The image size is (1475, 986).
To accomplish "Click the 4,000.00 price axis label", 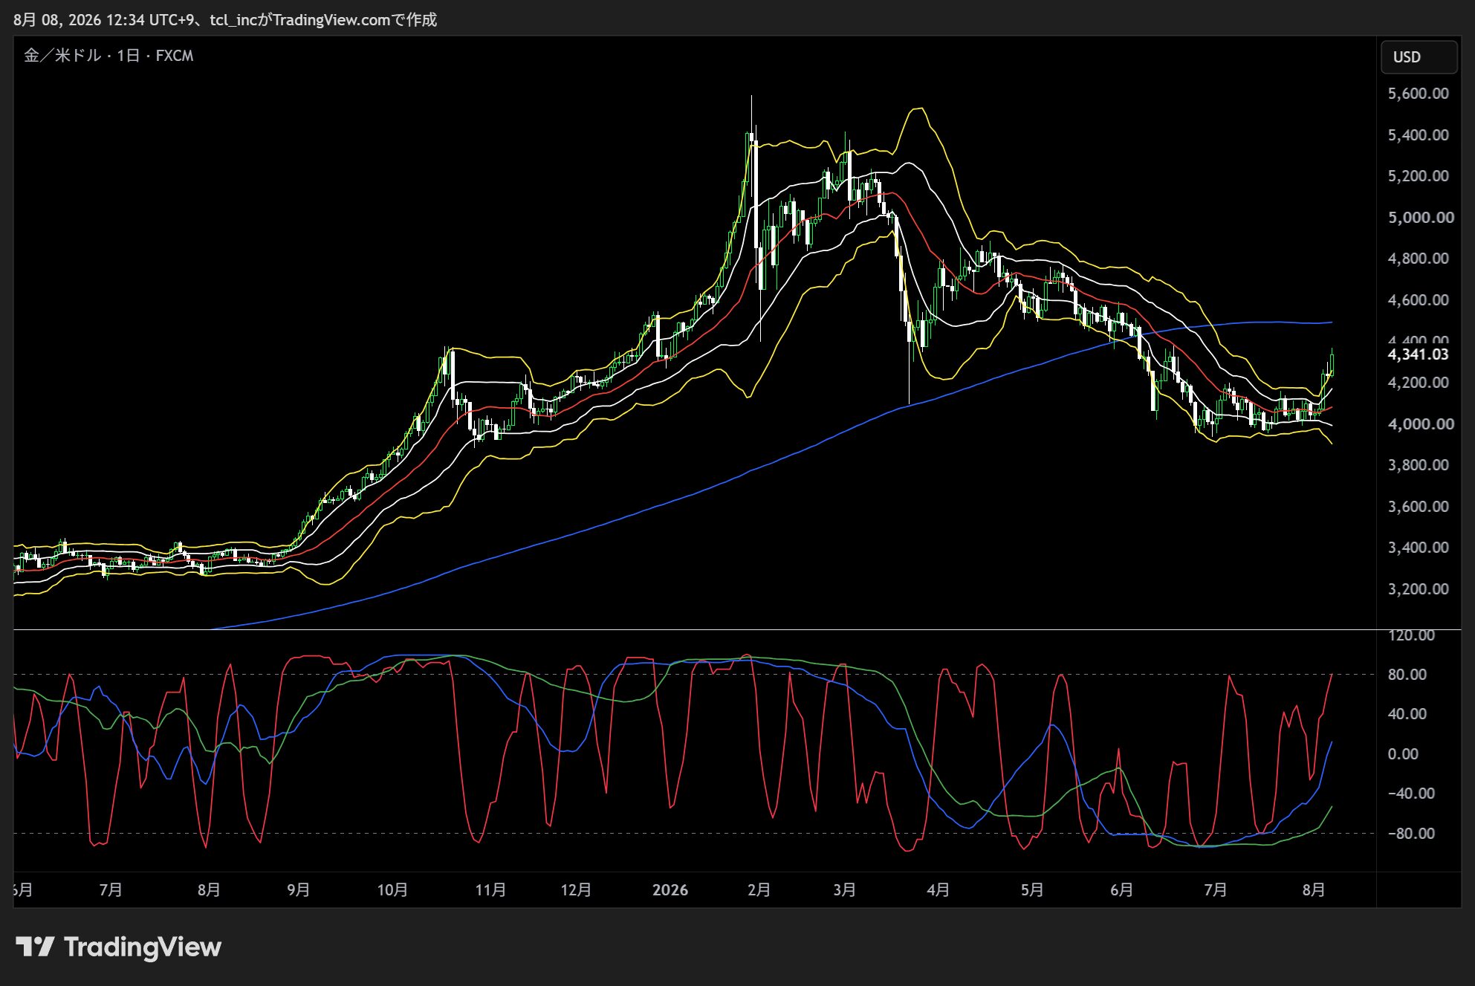I will point(1421,424).
